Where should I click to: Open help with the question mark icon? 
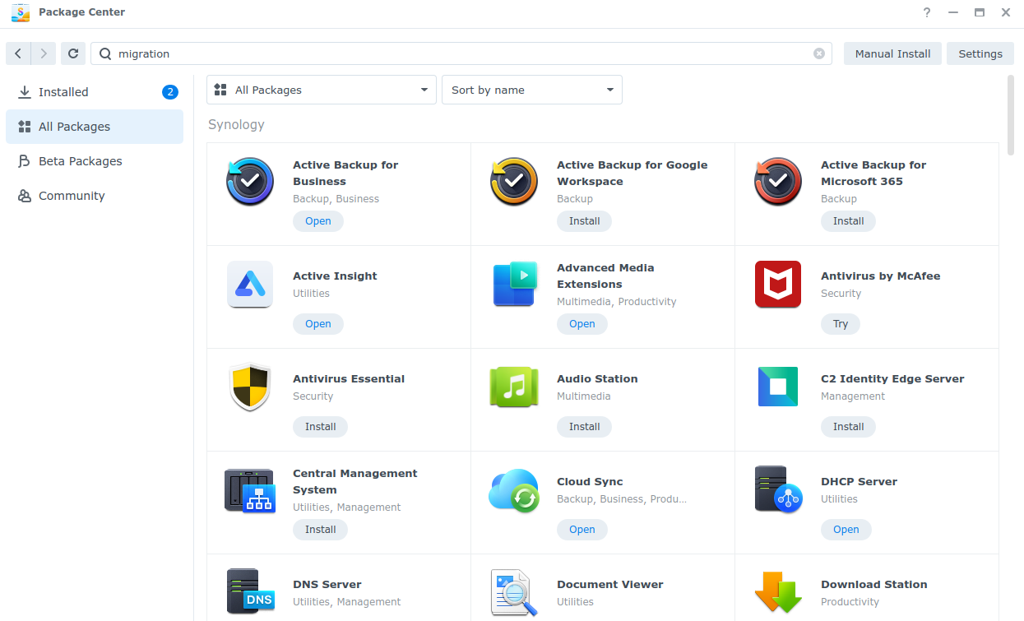pyautogui.click(x=927, y=12)
